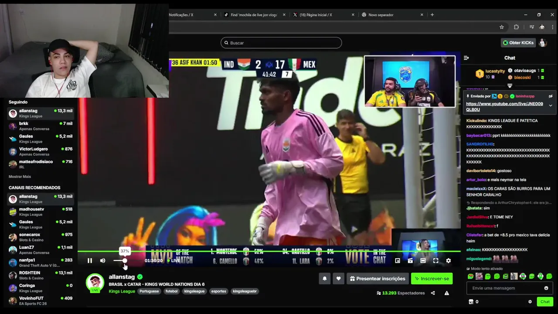Open recommended channel nanfps1

point(41,263)
